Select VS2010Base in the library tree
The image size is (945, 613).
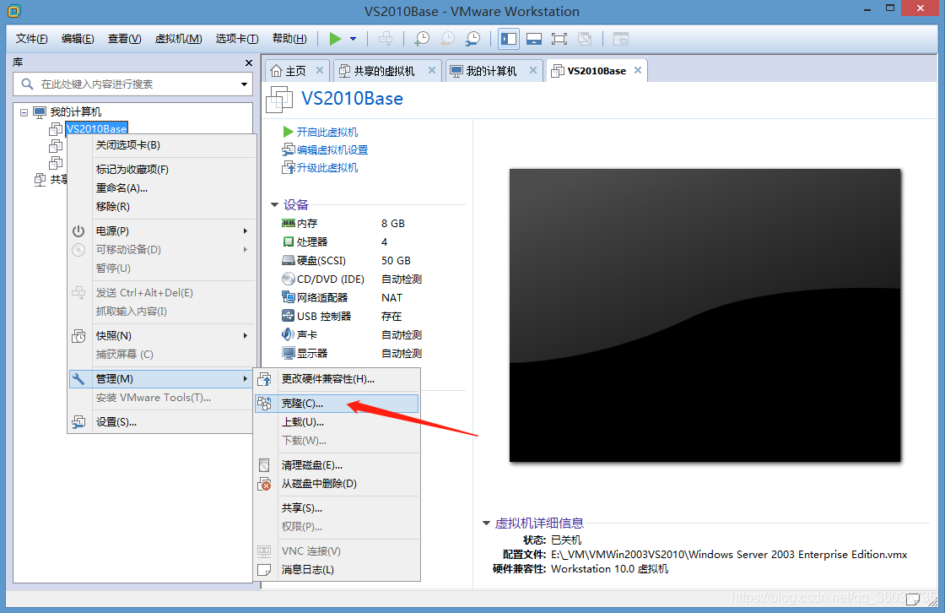pyautogui.click(x=96, y=128)
